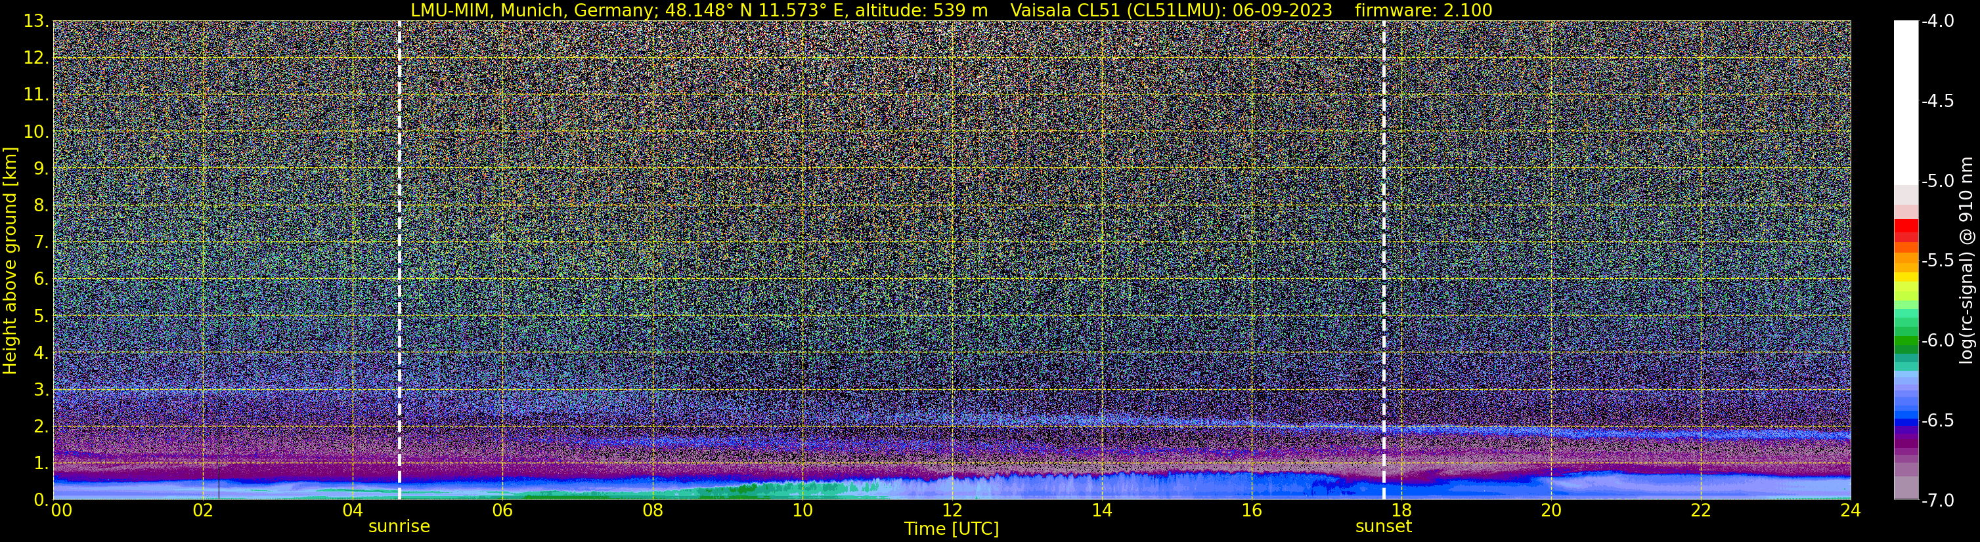
Task: Click the time axis tick label '14'
Action: click(x=1101, y=511)
